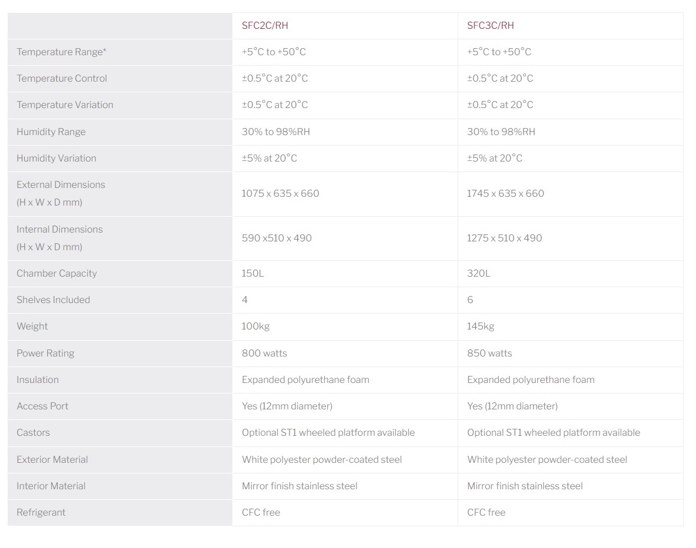Viewport: 696px width, 548px height.
Task: Select the Refrigerant row label
Action: [41, 512]
